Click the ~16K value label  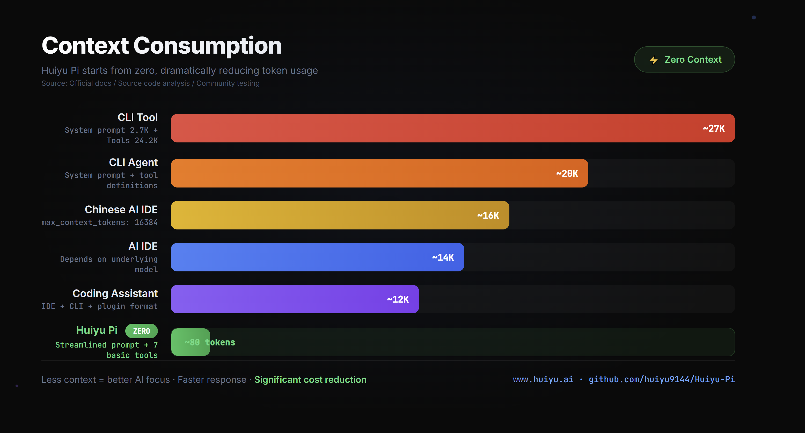pyautogui.click(x=488, y=215)
